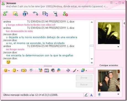This screenshot has height=101, width=127.
Task: Click the Enviar button
Action: 84,78
